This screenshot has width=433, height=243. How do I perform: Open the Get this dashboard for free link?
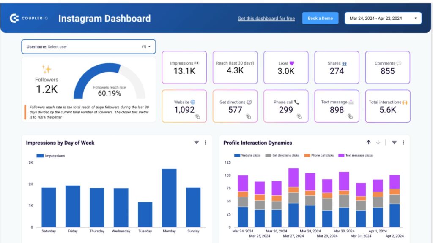click(x=266, y=18)
